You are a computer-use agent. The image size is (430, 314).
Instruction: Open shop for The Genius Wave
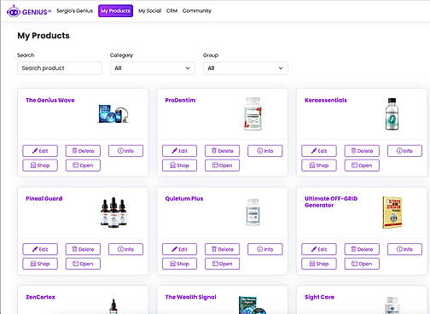[x=40, y=166]
